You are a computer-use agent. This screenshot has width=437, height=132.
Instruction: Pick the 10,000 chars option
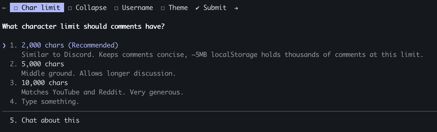[44, 83]
